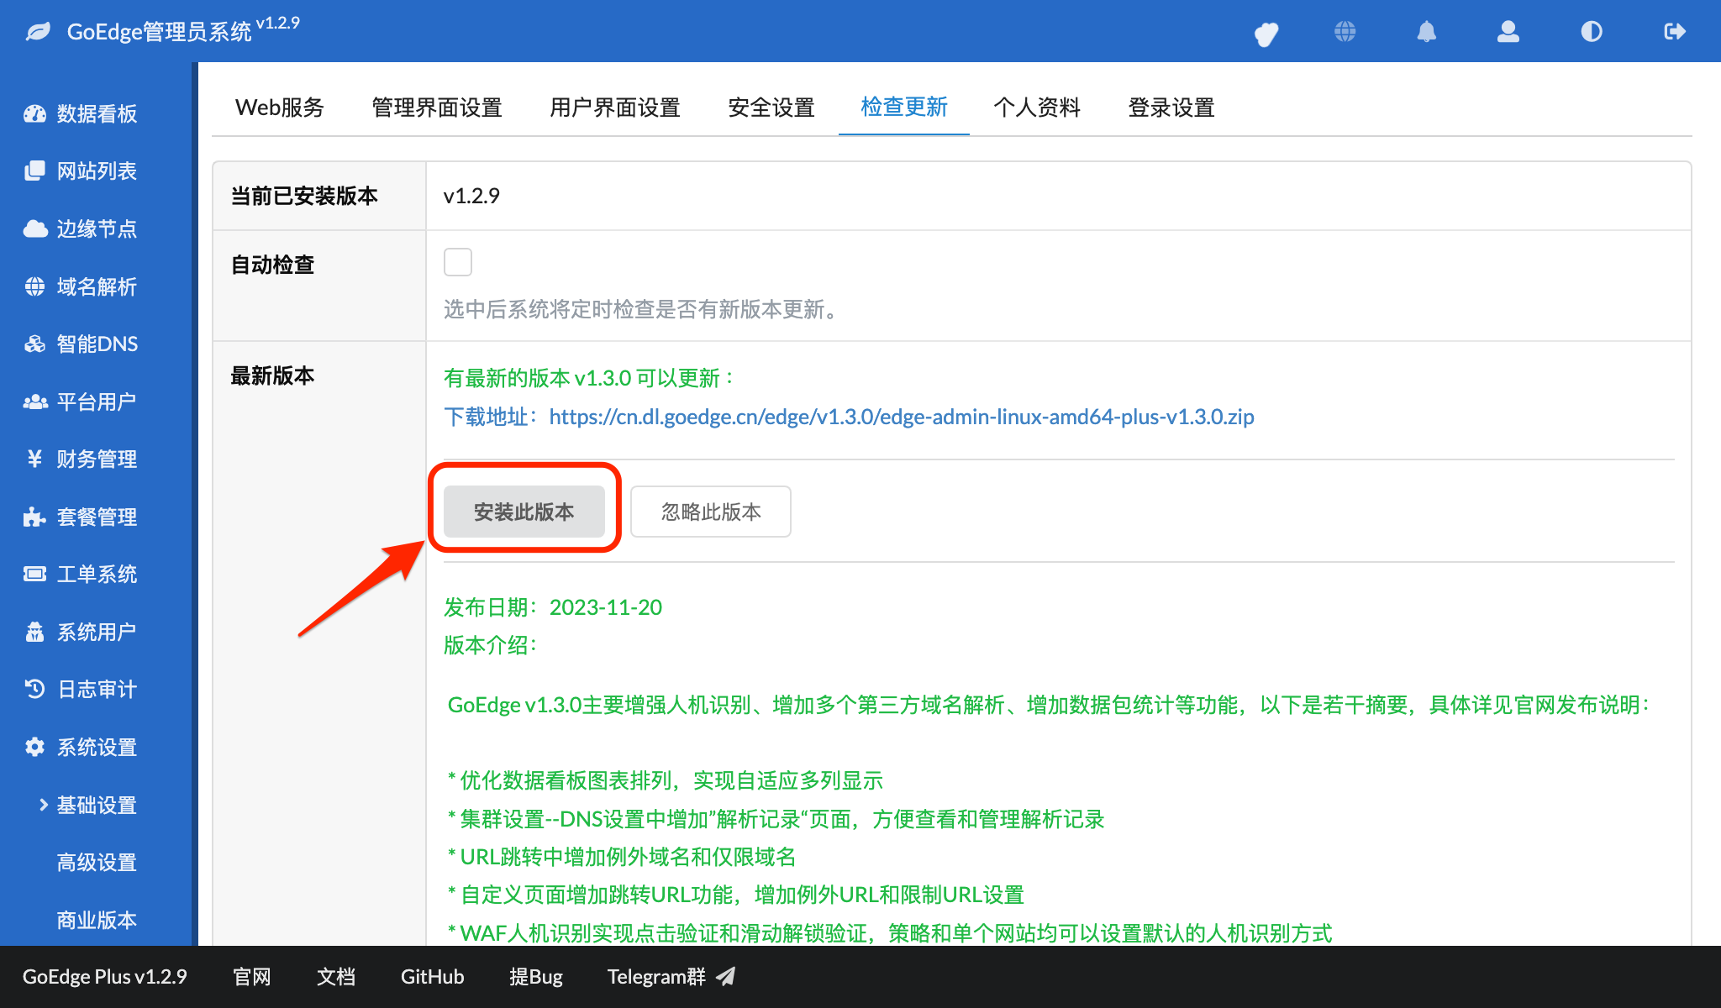Image resolution: width=1721 pixels, height=1008 pixels.
Task: Click the heart icon in header
Action: coord(1266,33)
